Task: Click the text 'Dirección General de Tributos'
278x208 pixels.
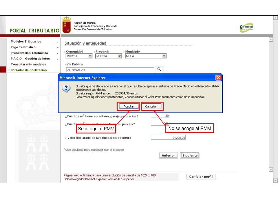Action: 93,29
